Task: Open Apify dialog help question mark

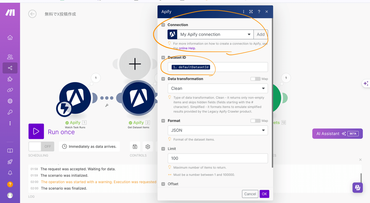Action: (x=259, y=12)
